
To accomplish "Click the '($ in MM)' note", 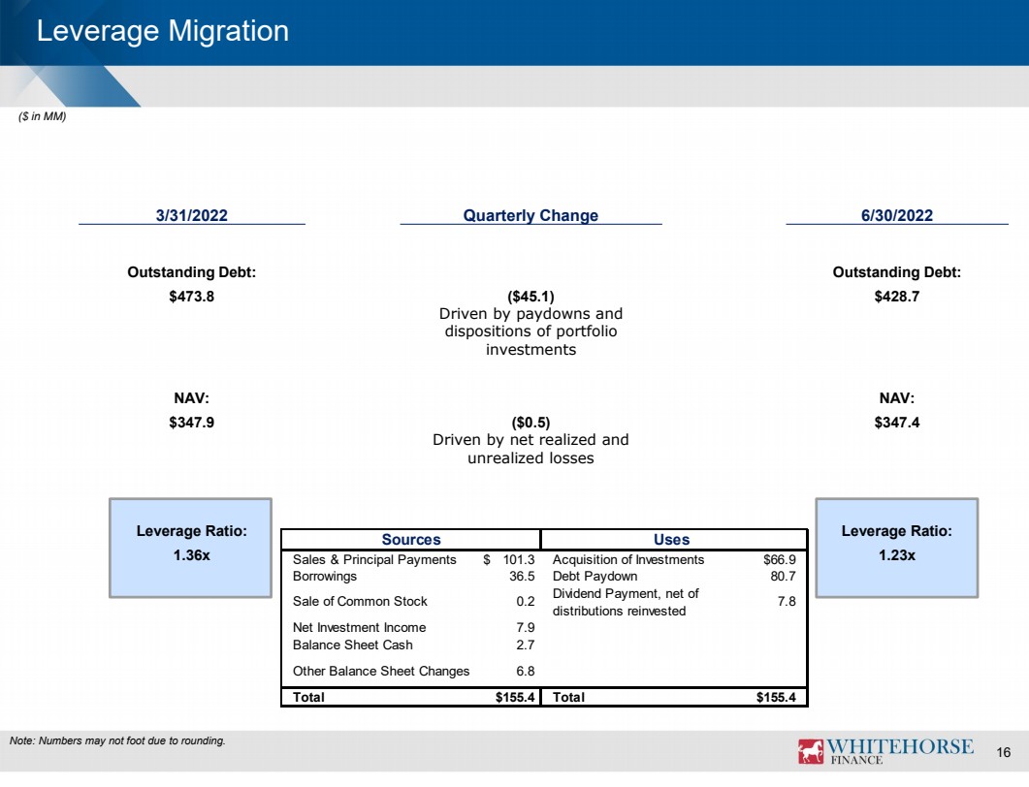I will (x=43, y=116).
